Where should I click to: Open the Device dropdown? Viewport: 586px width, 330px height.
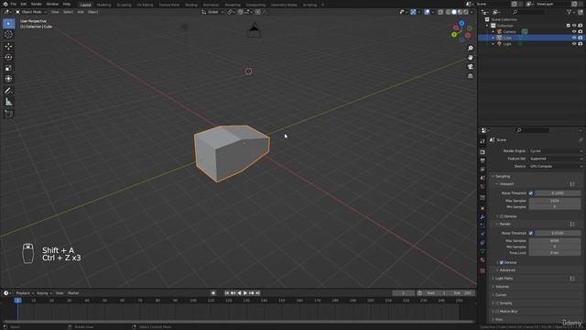click(x=556, y=166)
